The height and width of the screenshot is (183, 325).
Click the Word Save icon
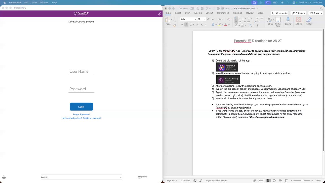click(202, 8)
